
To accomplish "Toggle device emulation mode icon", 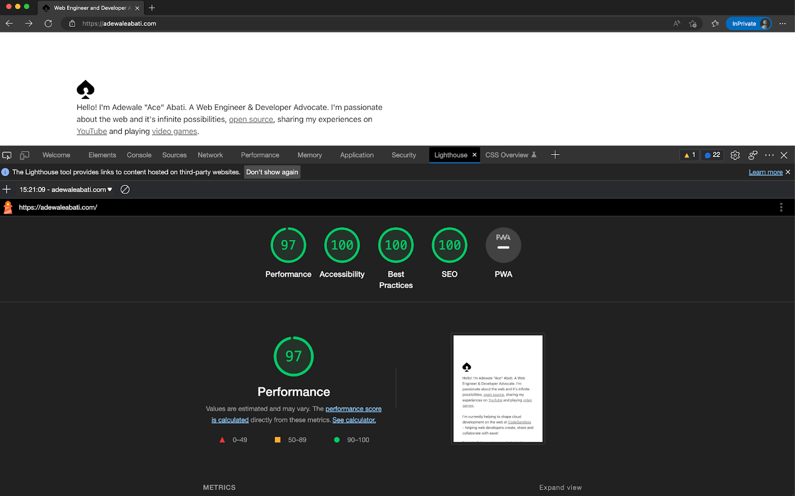I will pos(24,155).
